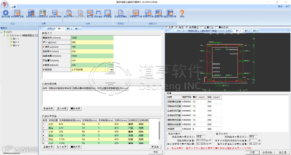This screenshot has width=291, height=155.
Task: Open 整体设置 overall settings gear icon
Action: point(6,14)
